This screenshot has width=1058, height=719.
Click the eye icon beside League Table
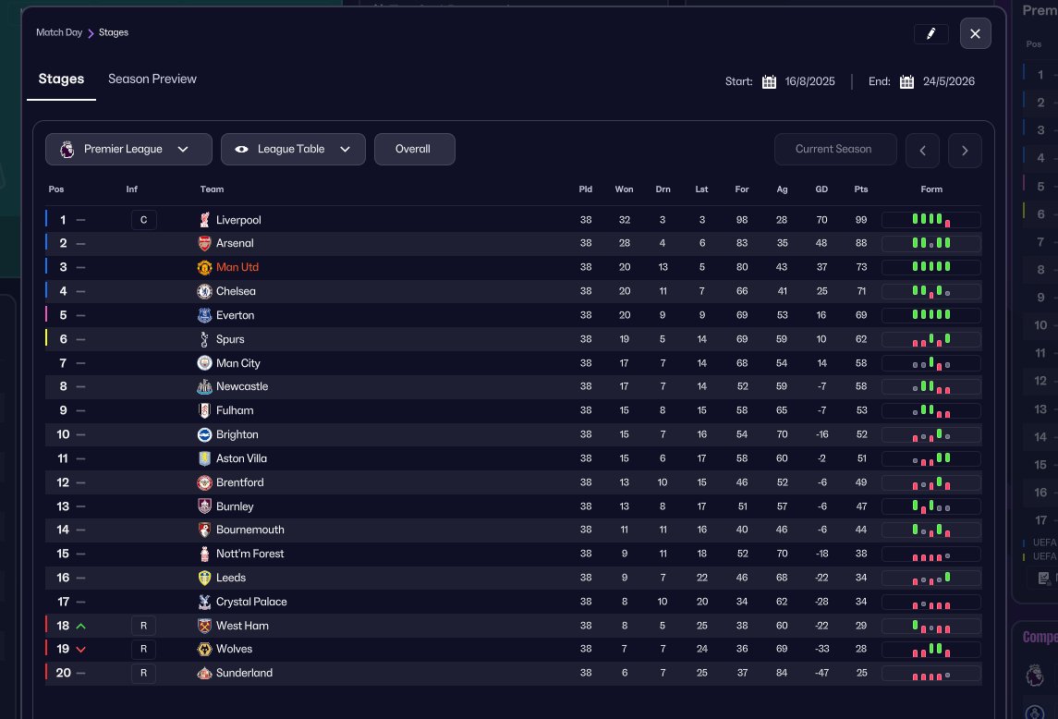241,149
